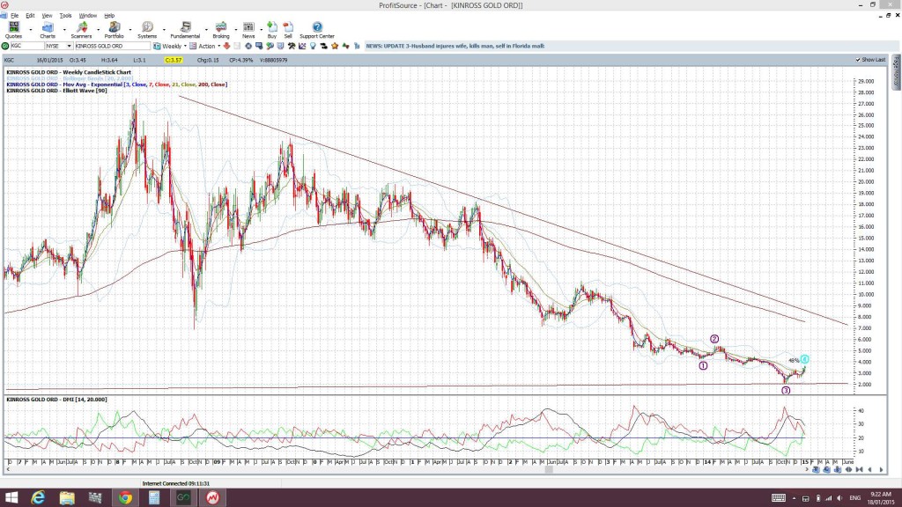902x507 pixels.
Task: Click the chart horizontal scrollbar thumb
Action: (x=549, y=470)
